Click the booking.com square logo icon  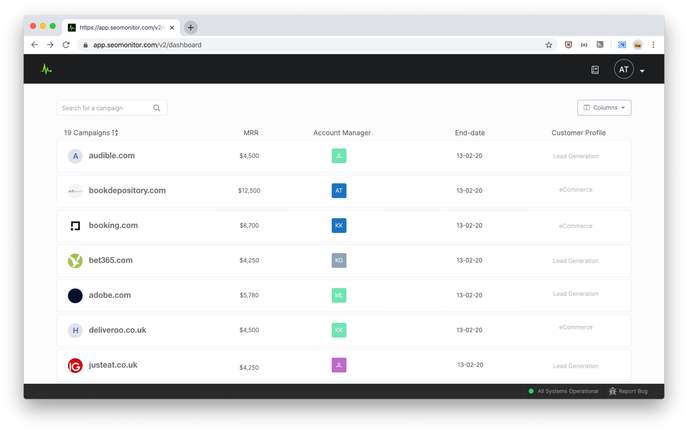[x=75, y=226]
